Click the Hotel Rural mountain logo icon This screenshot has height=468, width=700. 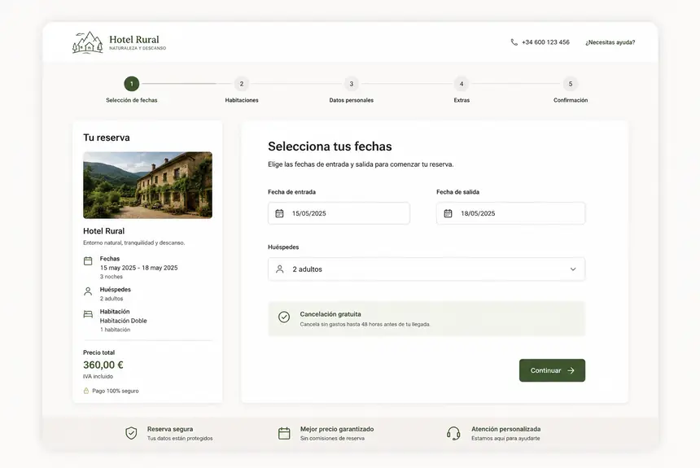click(88, 43)
